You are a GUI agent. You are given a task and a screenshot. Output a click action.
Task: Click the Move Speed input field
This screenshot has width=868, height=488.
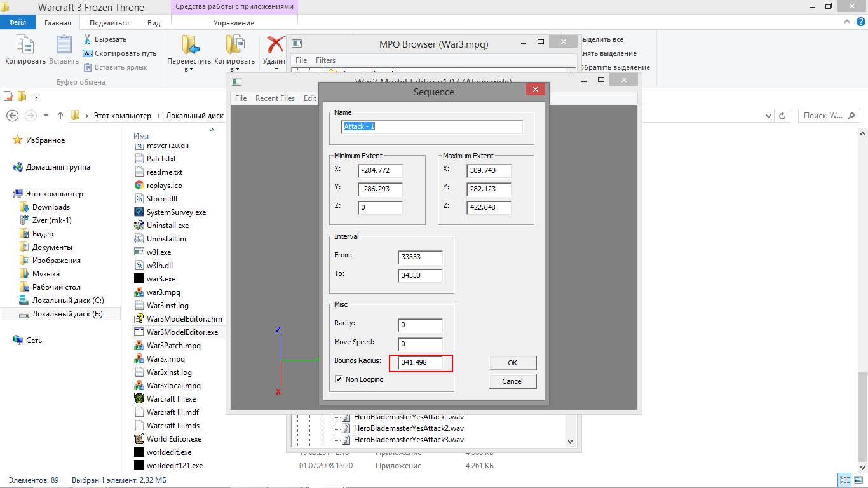pyautogui.click(x=421, y=344)
